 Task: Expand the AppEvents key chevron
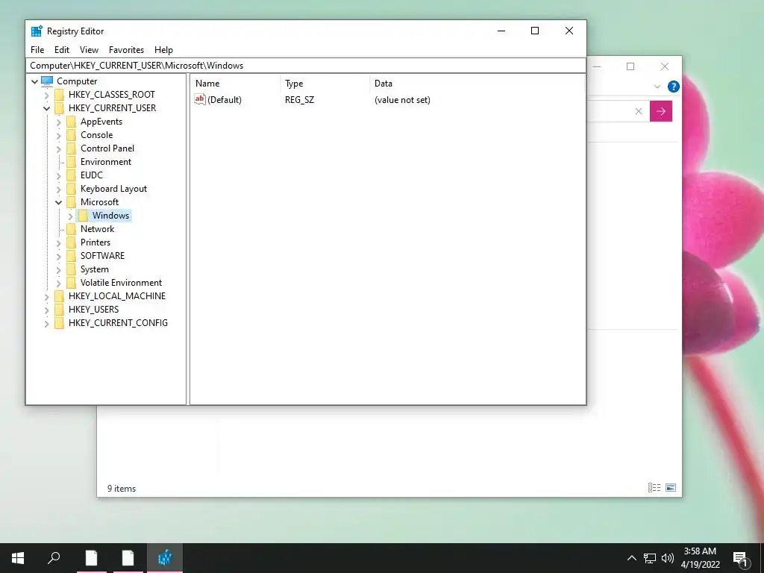coord(59,122)
